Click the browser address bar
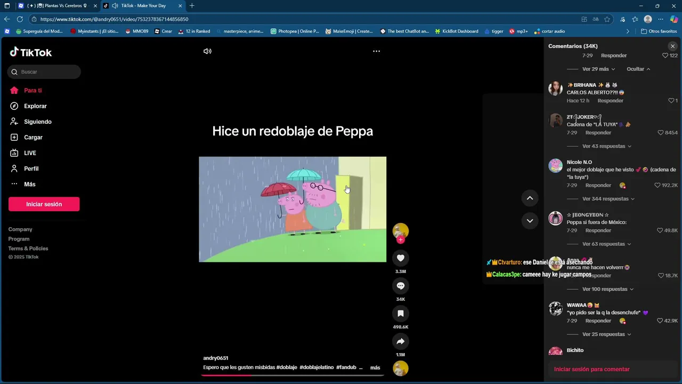 [x=304, y=19]
